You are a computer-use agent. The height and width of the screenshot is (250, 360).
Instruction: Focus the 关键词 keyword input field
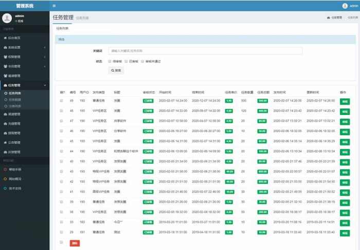[205, 51]
